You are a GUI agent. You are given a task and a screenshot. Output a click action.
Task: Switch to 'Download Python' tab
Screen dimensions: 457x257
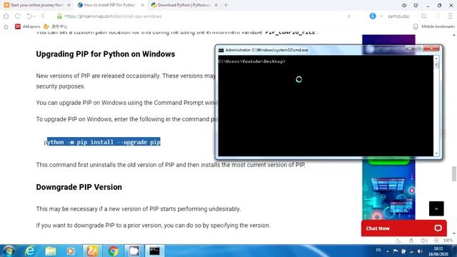[x=184, y=5]
